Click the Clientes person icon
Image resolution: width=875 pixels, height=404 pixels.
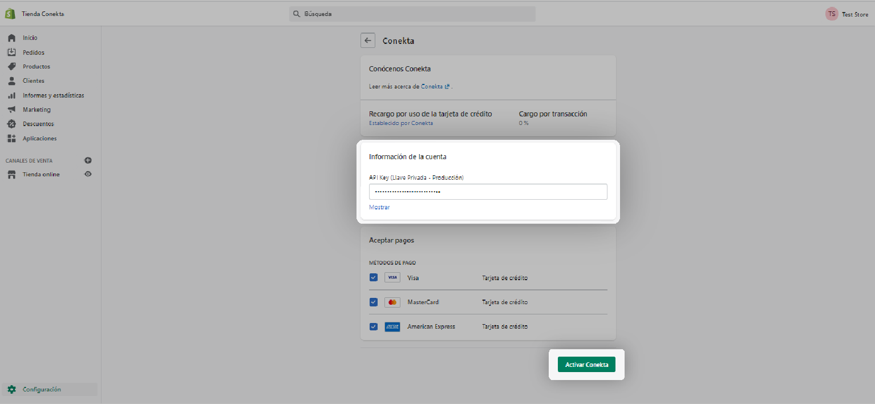[11, 80]
